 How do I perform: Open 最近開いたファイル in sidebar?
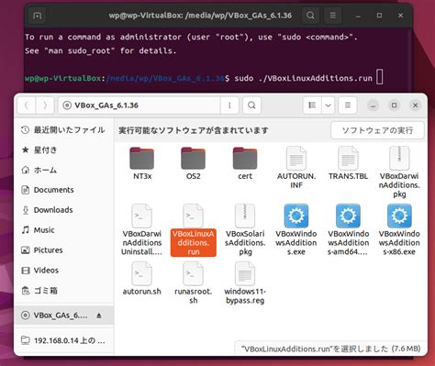click(63, 130)
